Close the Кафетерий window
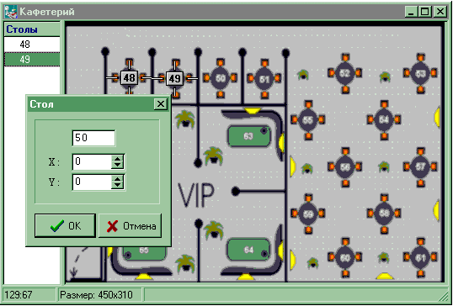The image size is (453, 306). coord(440,12)
